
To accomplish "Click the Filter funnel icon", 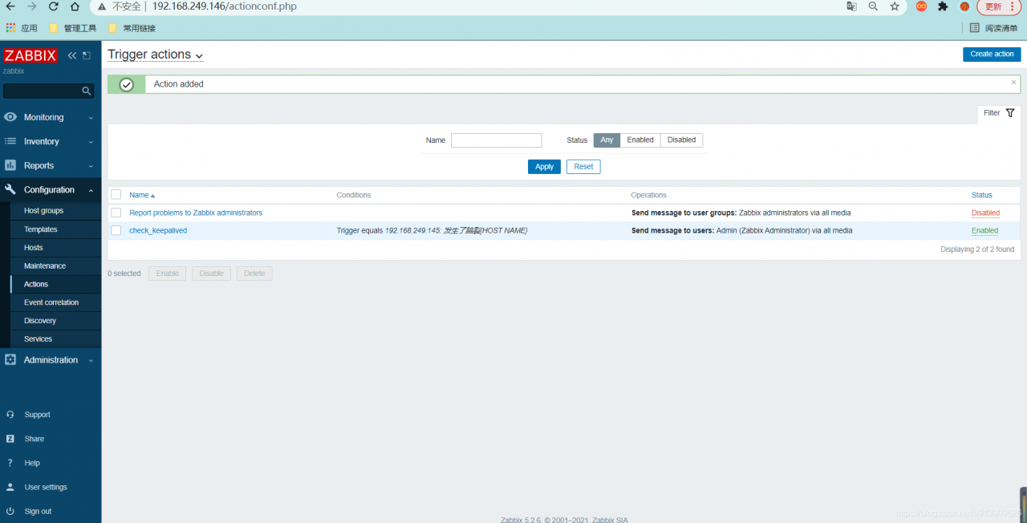I will 1010,113.
